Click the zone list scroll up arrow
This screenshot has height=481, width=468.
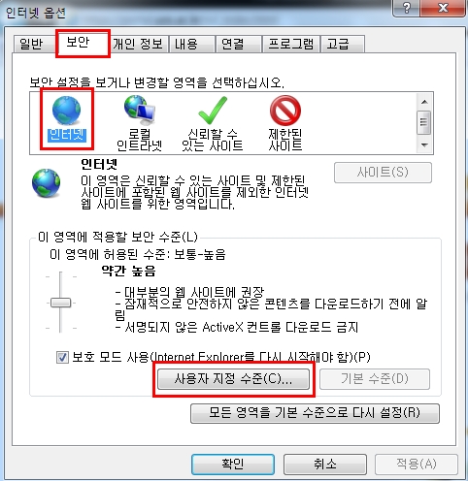point(424,102)
